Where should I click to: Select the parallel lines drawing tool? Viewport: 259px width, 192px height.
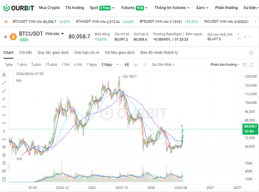click(x=4, y=155)
